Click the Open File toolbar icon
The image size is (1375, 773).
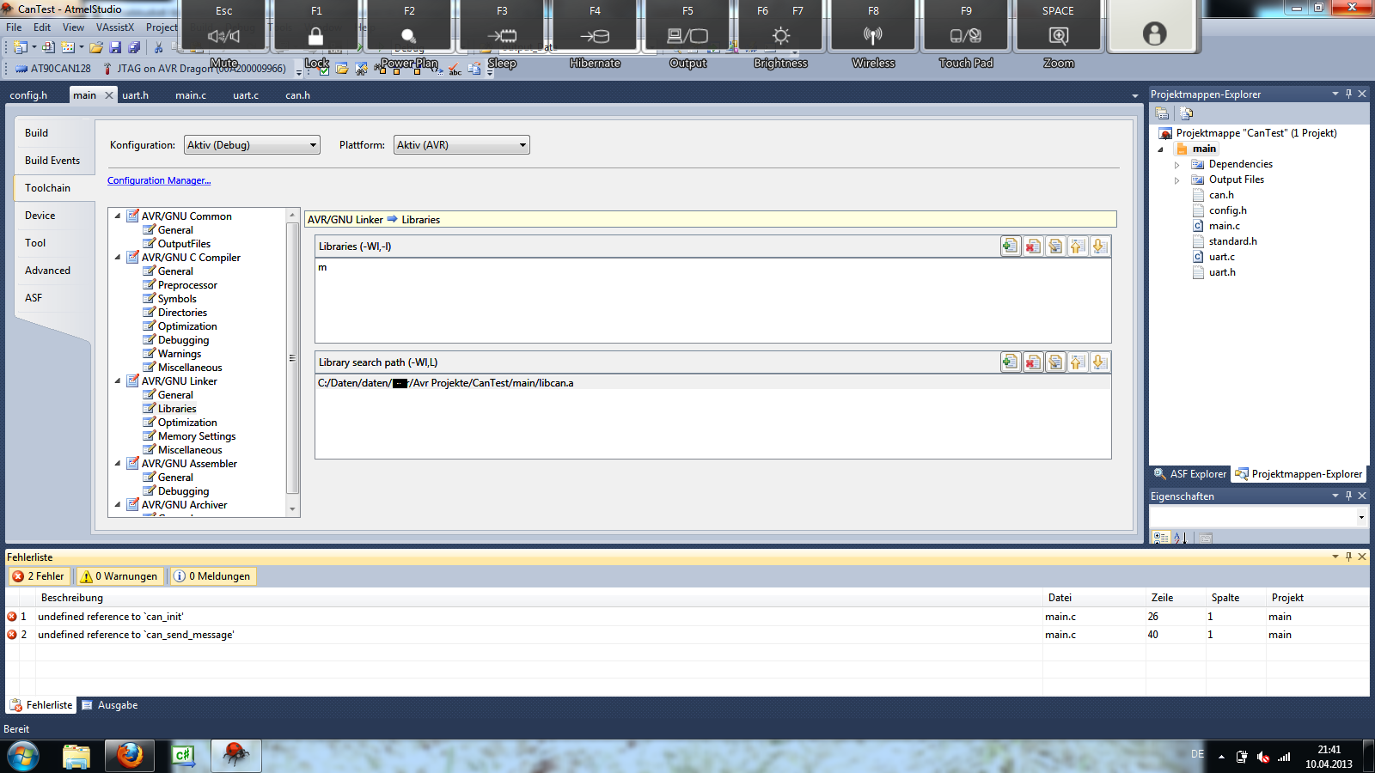(x=96, y=47)
